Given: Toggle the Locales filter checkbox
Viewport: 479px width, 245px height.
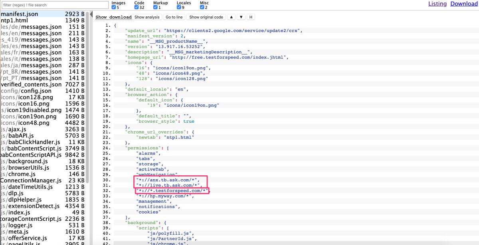Looking at the screenshot, I should (179, 8).
